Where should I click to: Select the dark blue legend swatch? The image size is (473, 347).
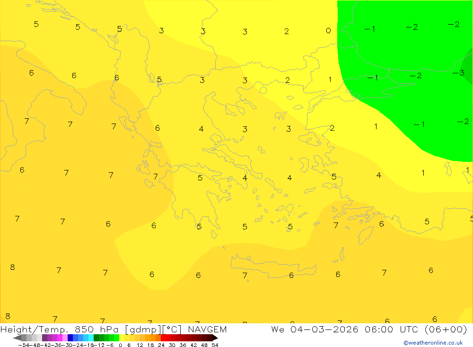(x=70, y=338)
